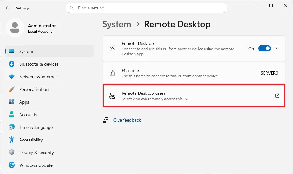The width and height of the screenshot is (293, 174).
Task: Click the Network wifi icon
Action: 12,77
